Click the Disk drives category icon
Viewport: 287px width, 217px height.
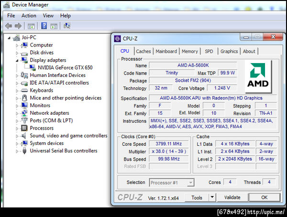point(24,54)
